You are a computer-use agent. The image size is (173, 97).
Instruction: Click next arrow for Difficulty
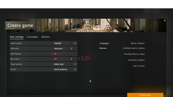(x=75, y=48)
